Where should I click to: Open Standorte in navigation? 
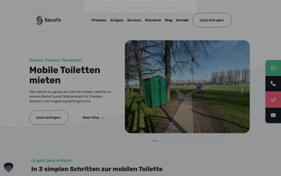(153, 20)
